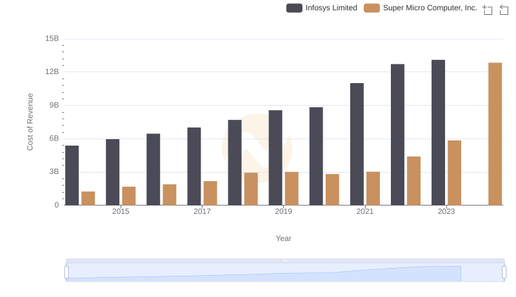Click the tallest orange bar at far right
Image resolution: width=516 pixels, height=297 pixels.
[495, 134]
